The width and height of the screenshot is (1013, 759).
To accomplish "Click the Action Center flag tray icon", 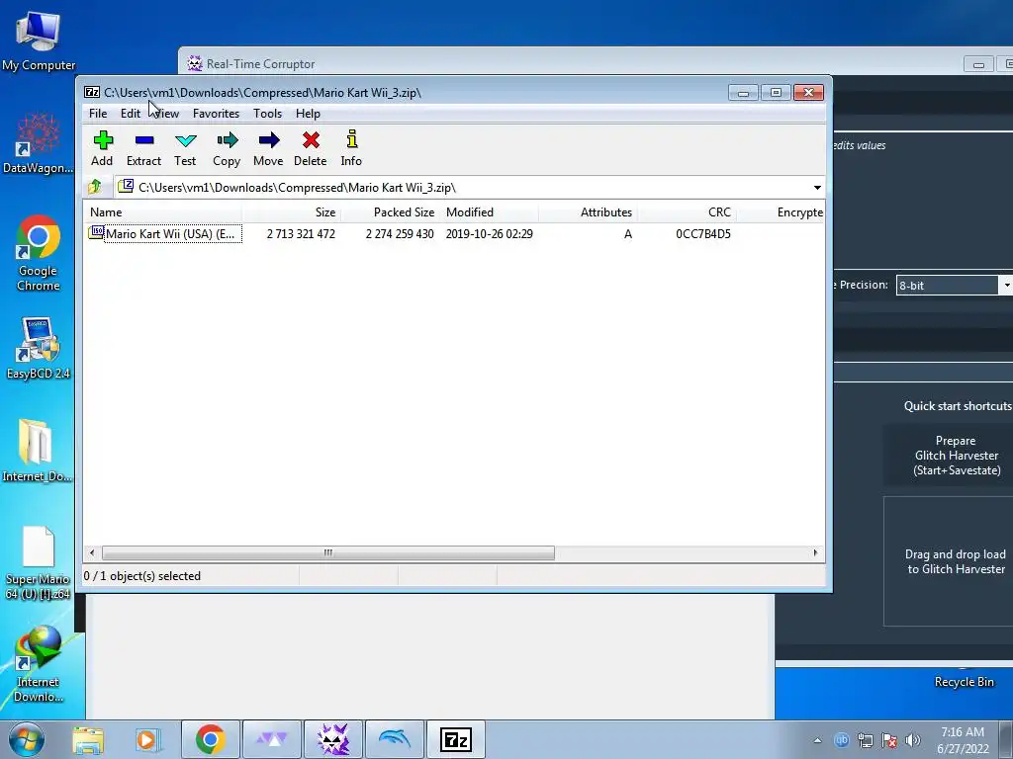I will point(889,740).
